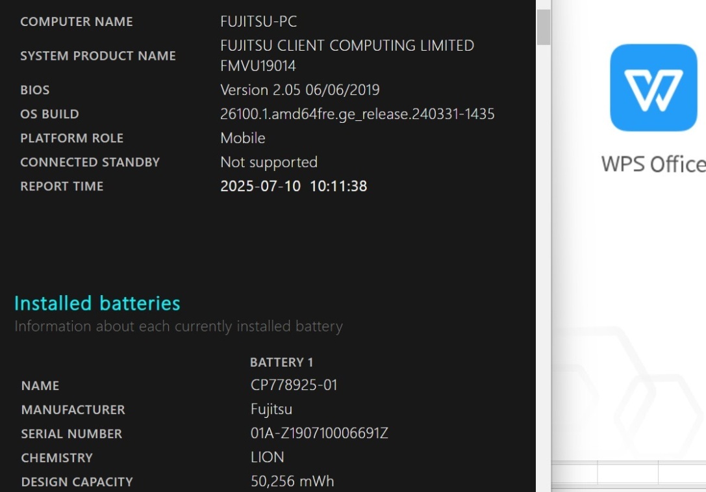
Task: Click the battery report scrollbar thumb
Action: pyautogui.click(x=544, y=27)
